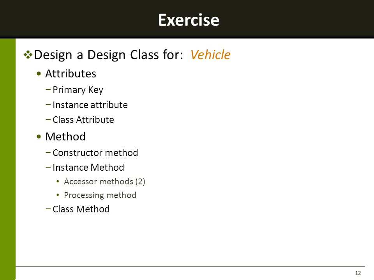Select the orange Vehicle text
The image size is (374, 280).
(x=210, y=54)
